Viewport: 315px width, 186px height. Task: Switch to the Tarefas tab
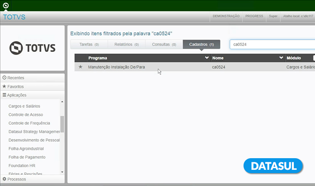pos(89,44)
